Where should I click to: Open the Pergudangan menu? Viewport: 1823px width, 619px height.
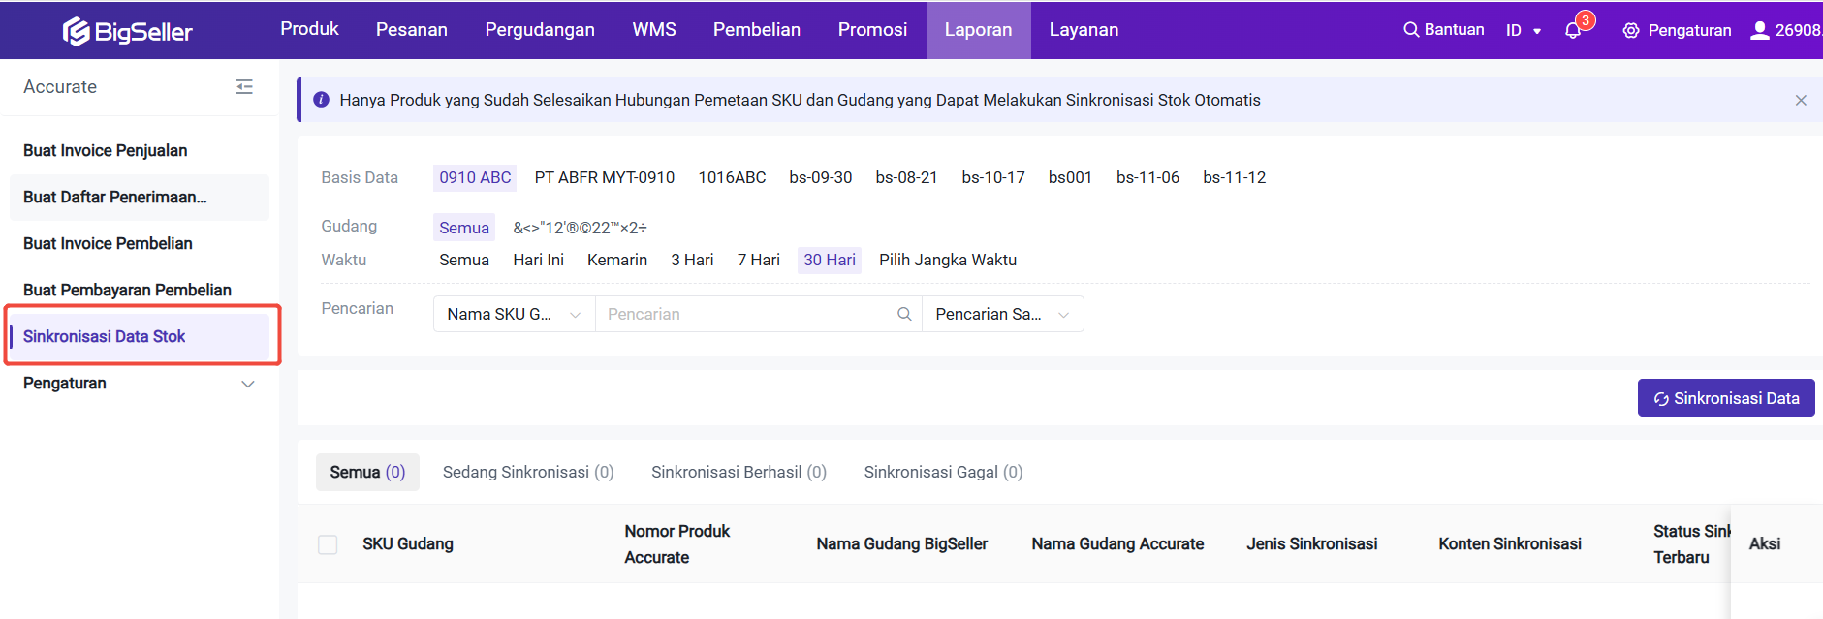(x=540, y=30)
